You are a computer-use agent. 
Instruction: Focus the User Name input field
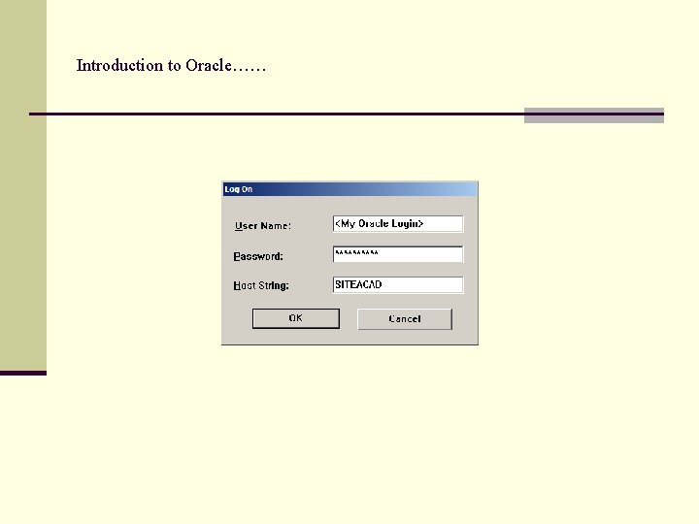coord(398,224)
